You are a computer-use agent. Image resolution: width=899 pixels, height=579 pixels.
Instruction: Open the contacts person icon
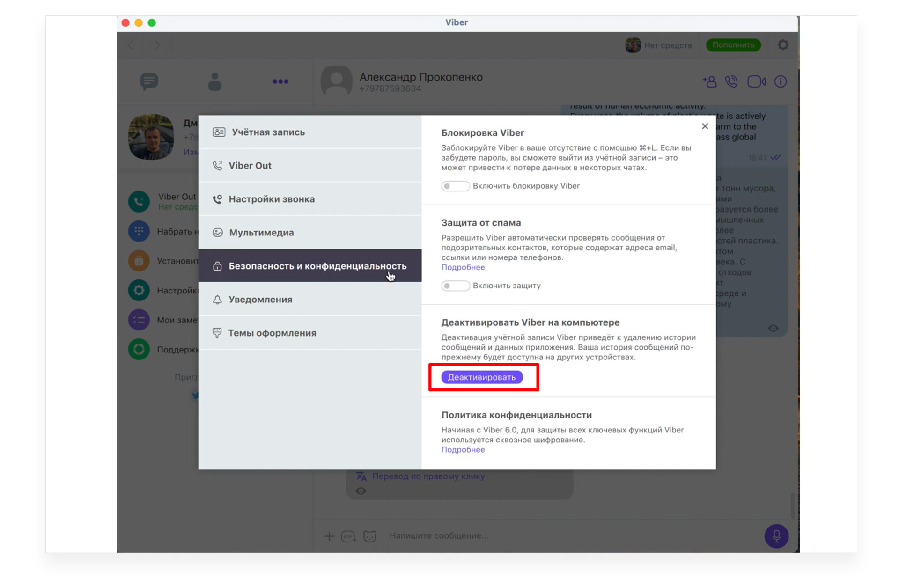coord(214,82)
